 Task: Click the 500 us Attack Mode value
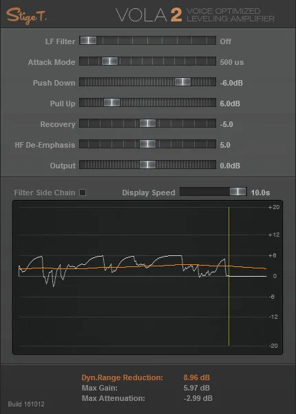(232, 62)
